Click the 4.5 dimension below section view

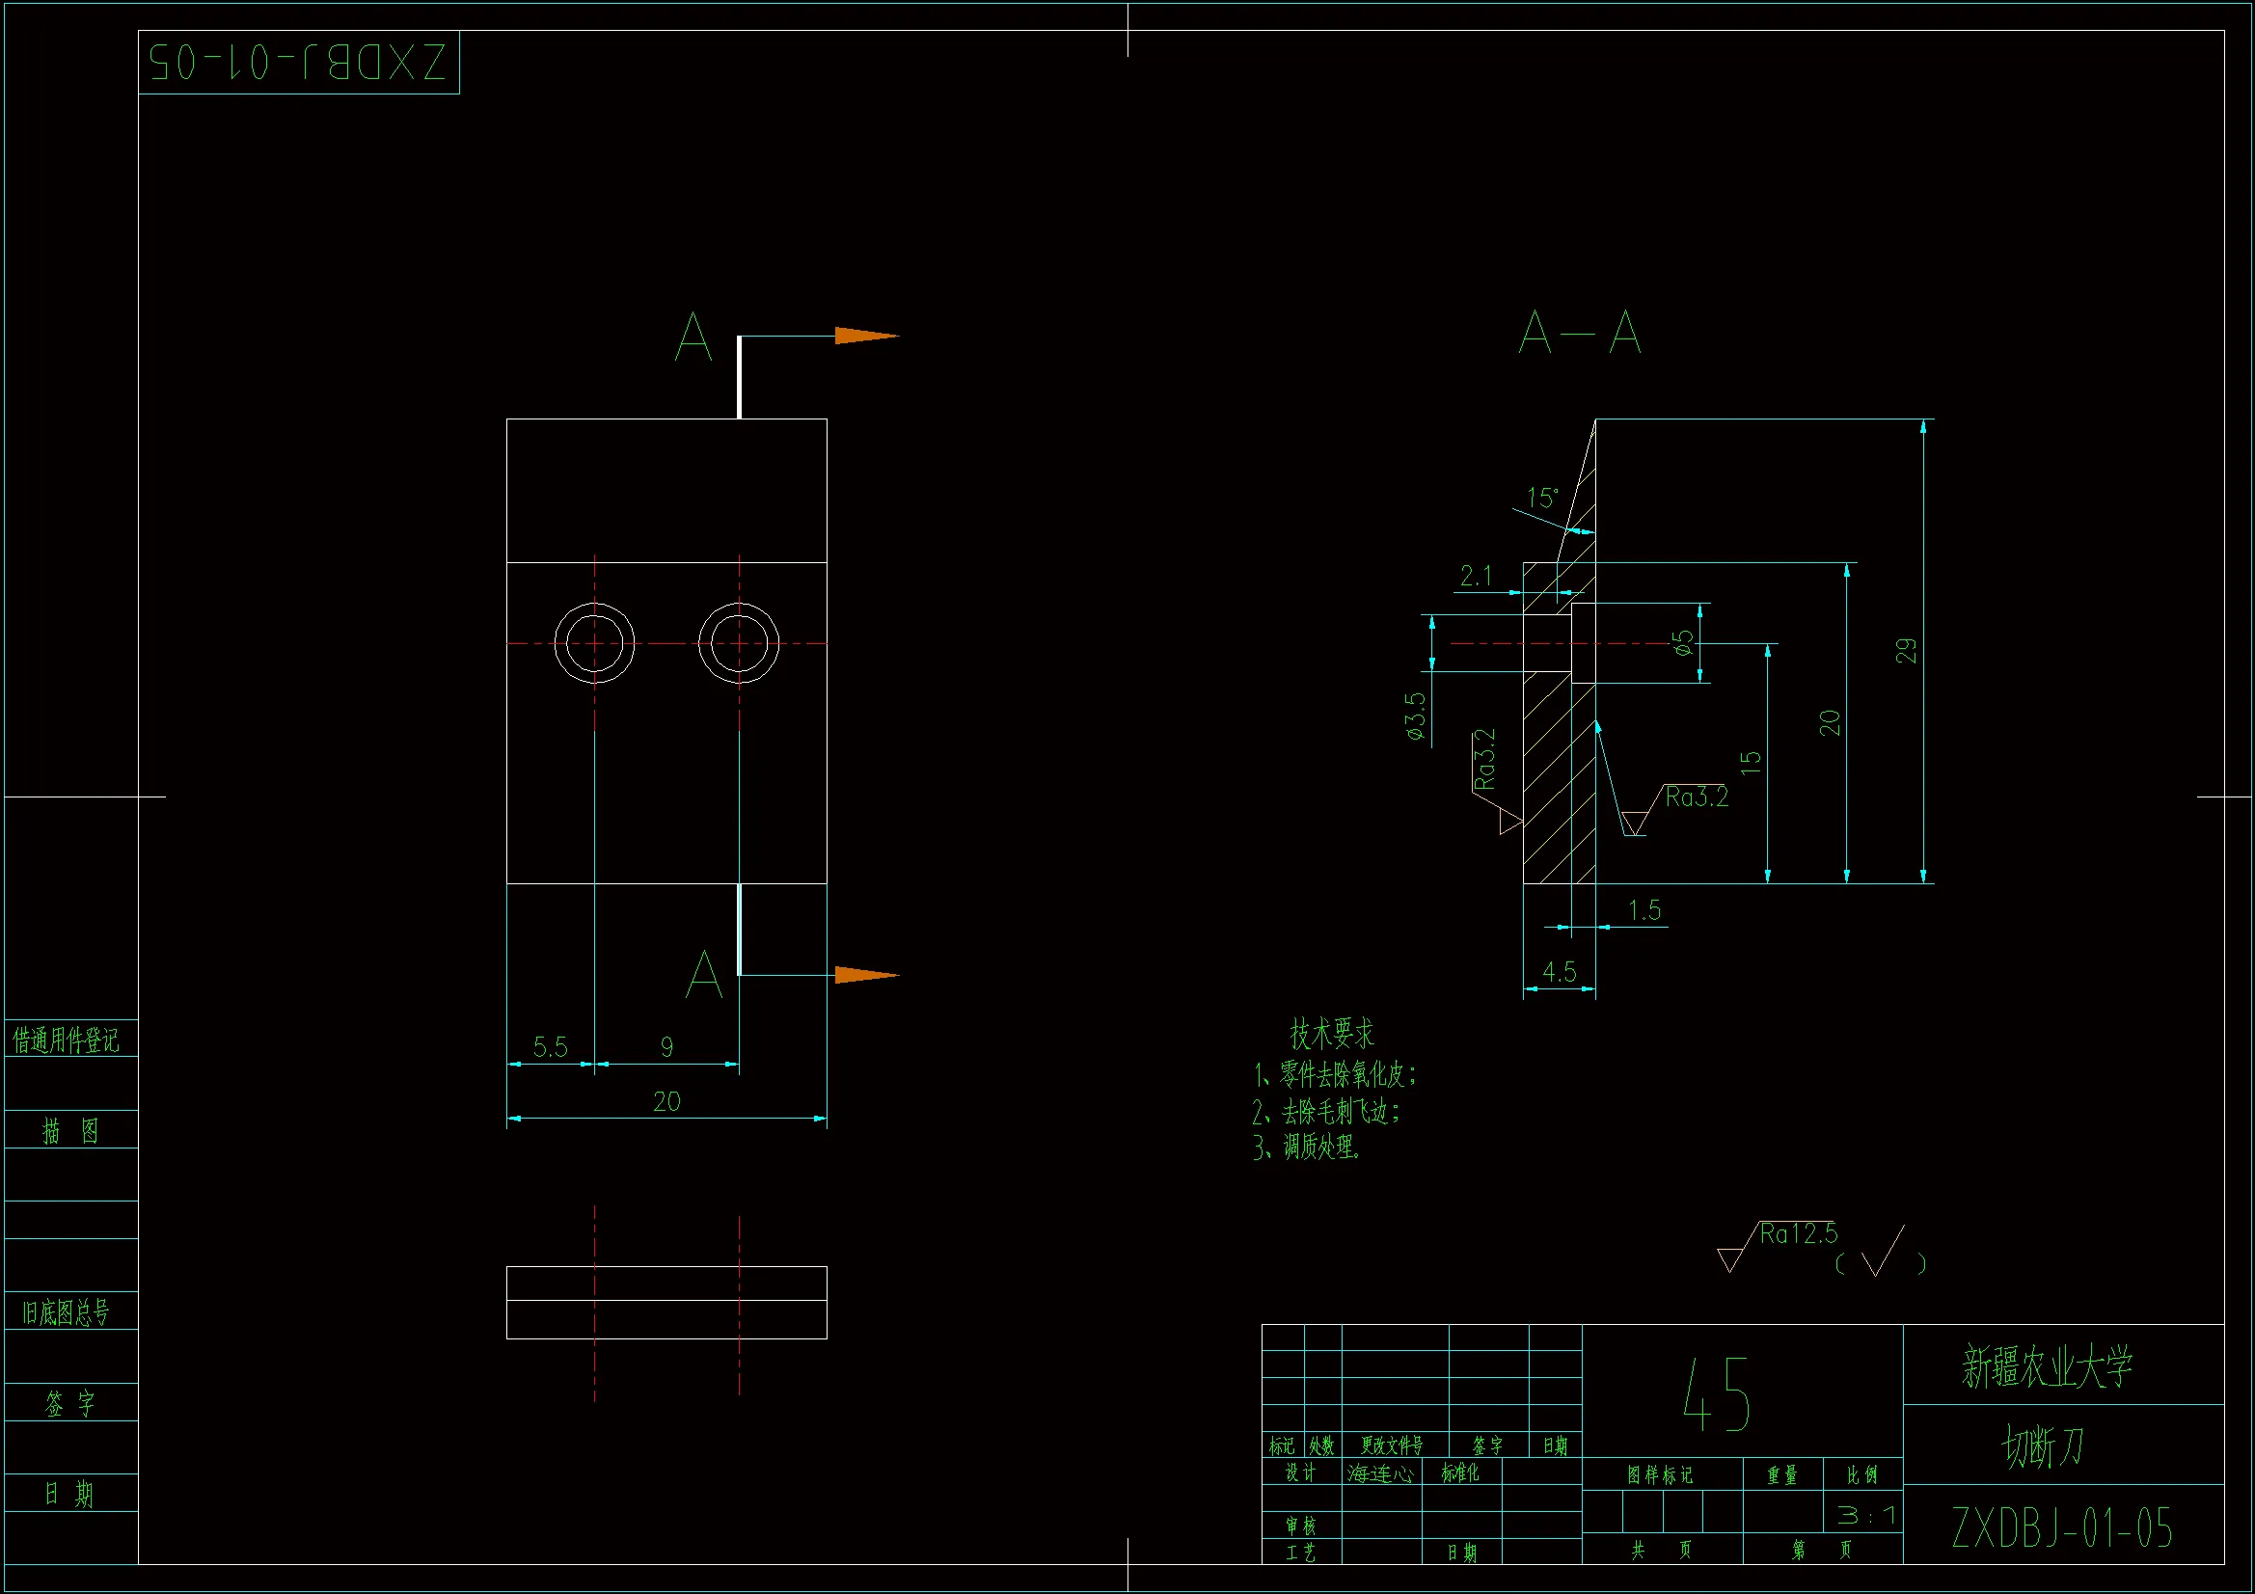point(1559,972)
